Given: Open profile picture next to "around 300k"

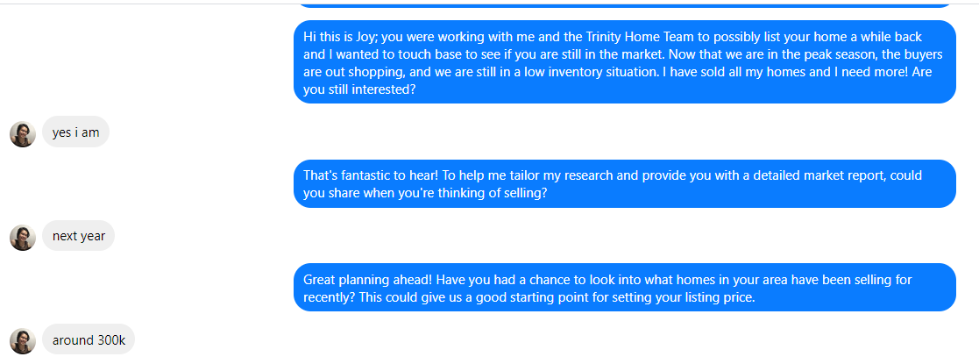Looking at the screenshot, I should tap(23, 340).
